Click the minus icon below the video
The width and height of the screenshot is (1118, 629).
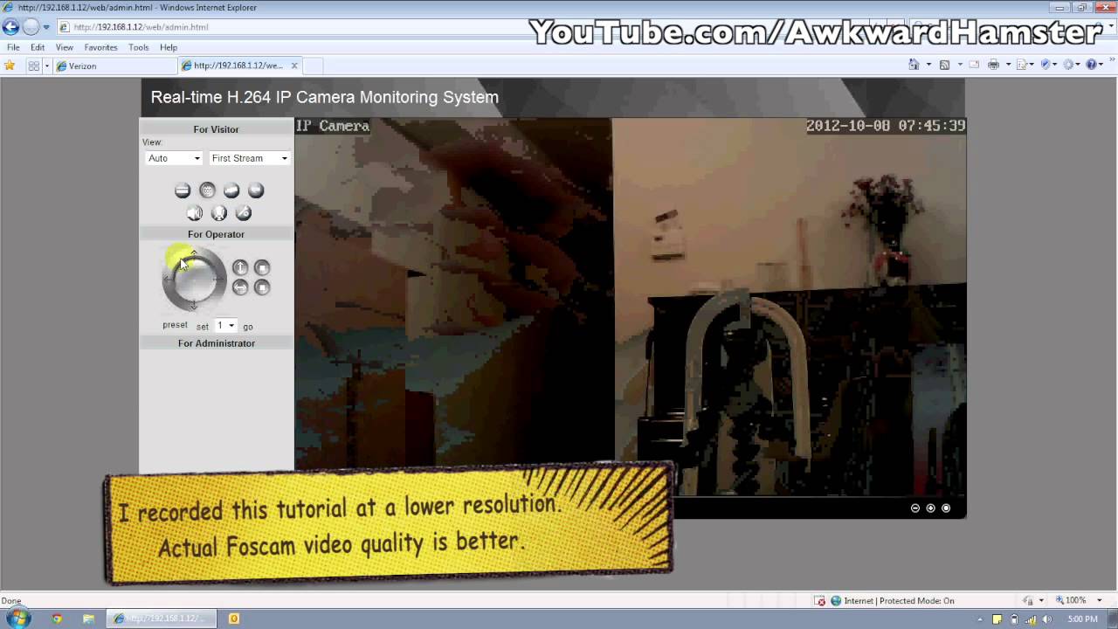(915, 508)
